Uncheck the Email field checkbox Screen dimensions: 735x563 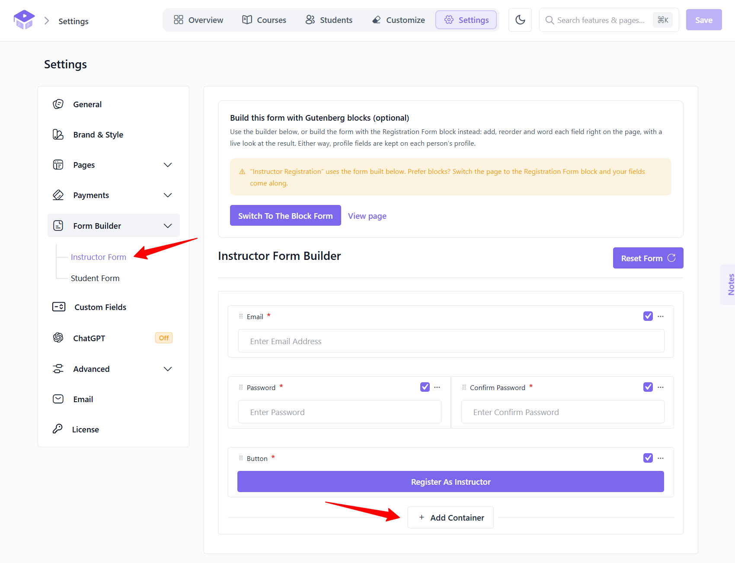click(648, 316)
